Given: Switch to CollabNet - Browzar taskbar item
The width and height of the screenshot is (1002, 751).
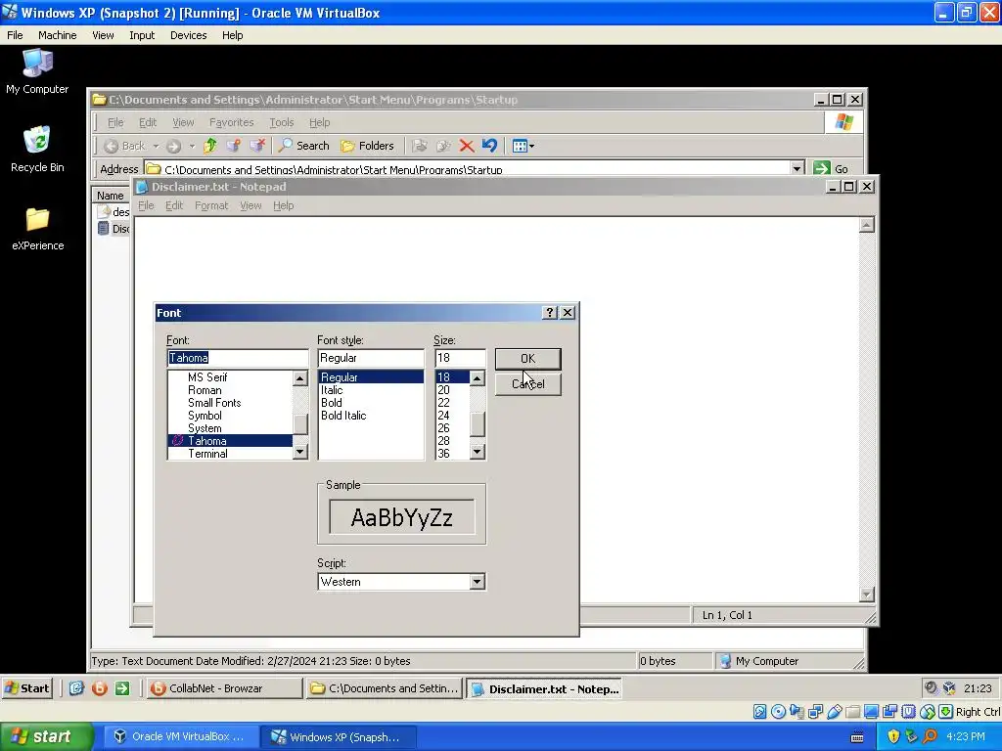Looking at the screenshot, I should pos(224,688).
